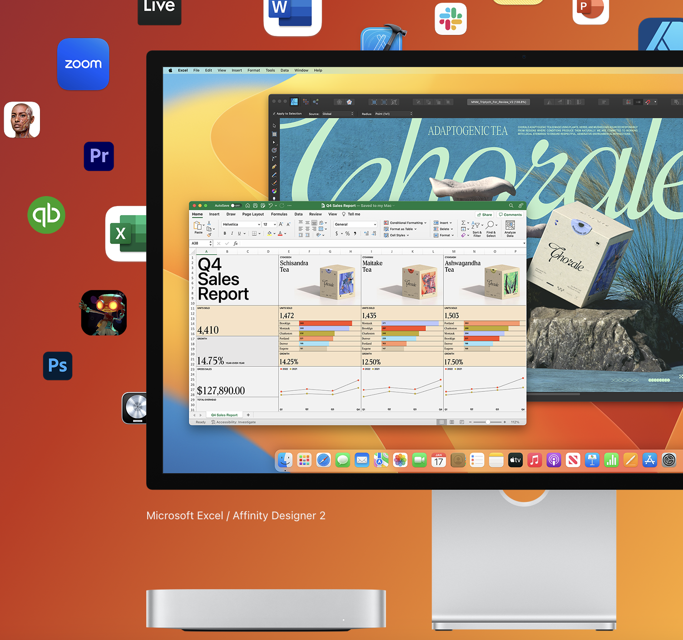The width and height of the screenshot is (683, 640).
Task: Open the Slack app icon
Action: 450,19
